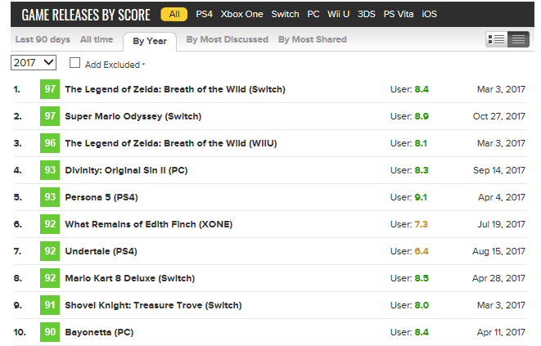The width and height of the screenshot is (541, 346).
Task: Sort By Most Shared
Action: click(x=313, y=39)
